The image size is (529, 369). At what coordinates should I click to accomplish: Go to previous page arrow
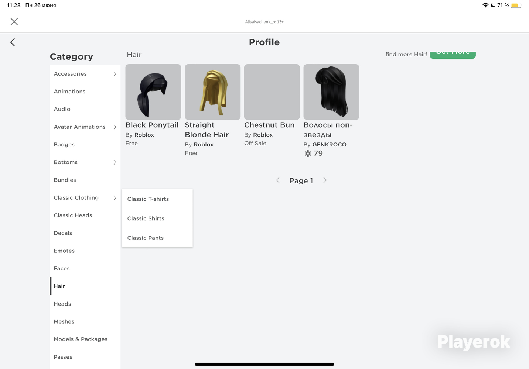(278, 180)
